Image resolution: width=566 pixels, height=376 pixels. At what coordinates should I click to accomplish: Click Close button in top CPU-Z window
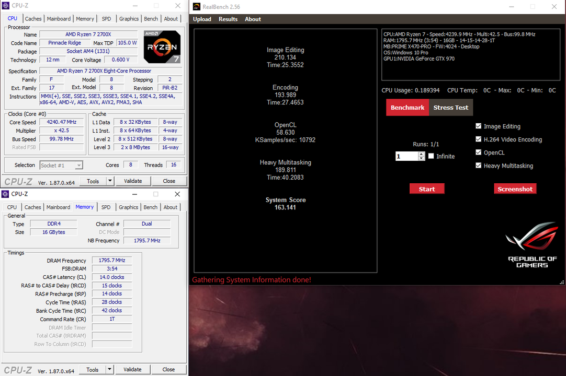169,181
